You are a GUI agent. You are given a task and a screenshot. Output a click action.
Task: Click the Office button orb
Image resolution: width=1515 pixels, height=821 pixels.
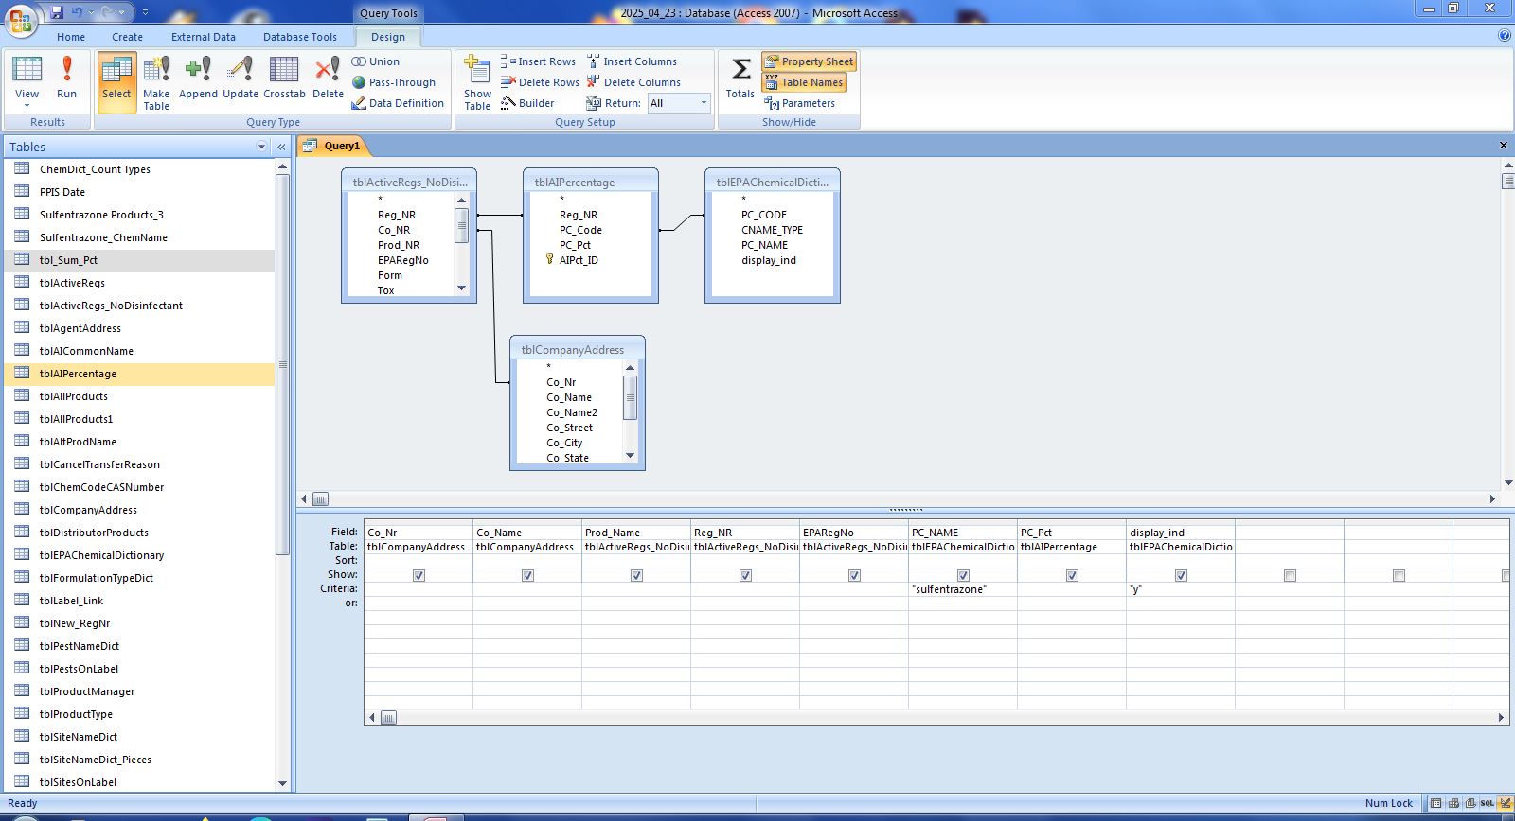click(21, 19)
